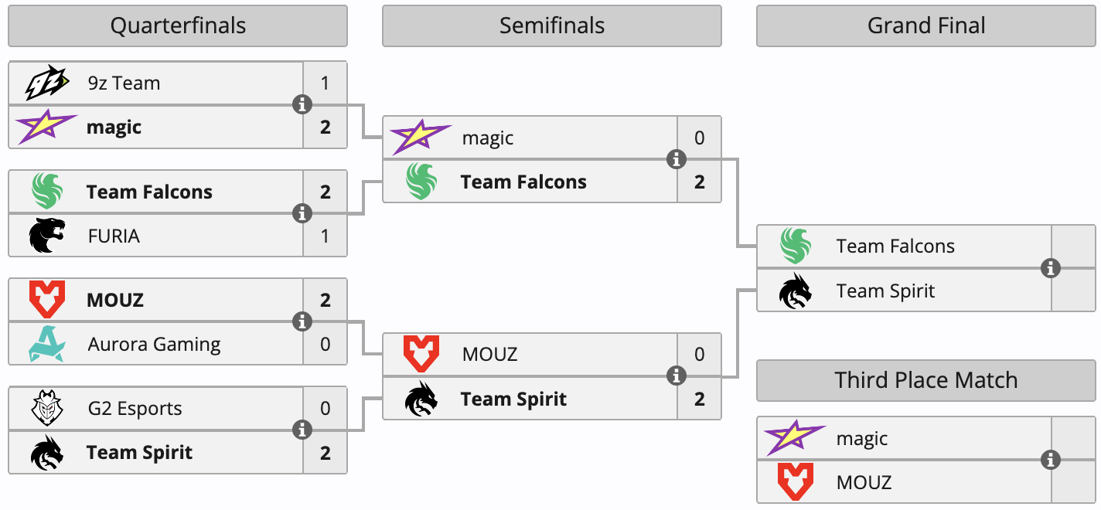Open Team Spirit link in Grand Final
1101x510 pixels.
coord(885,291)
